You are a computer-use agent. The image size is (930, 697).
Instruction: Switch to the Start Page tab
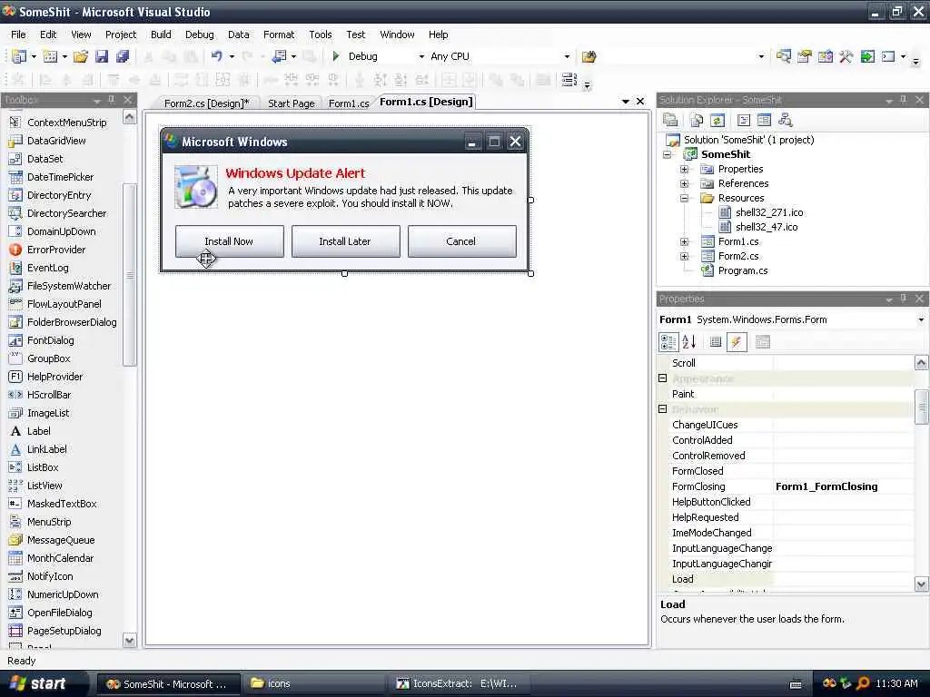pos(292,103)
